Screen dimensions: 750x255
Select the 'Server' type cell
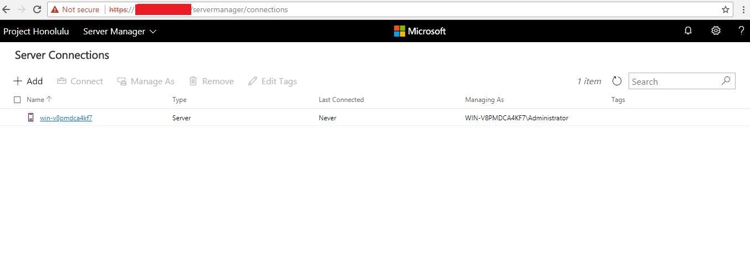pos(182,118)
